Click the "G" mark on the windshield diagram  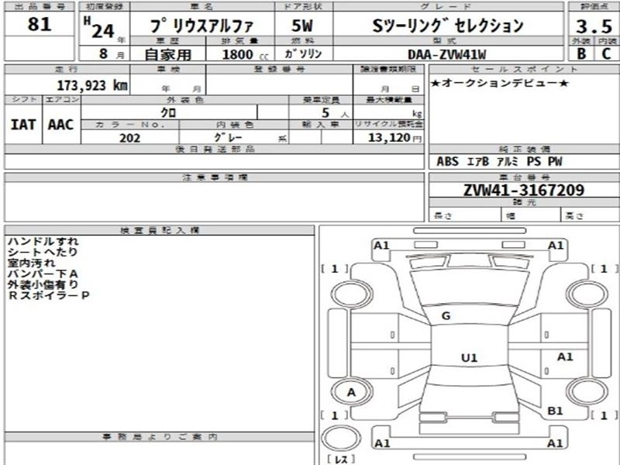pyautogui.click(x=446, y=316)
